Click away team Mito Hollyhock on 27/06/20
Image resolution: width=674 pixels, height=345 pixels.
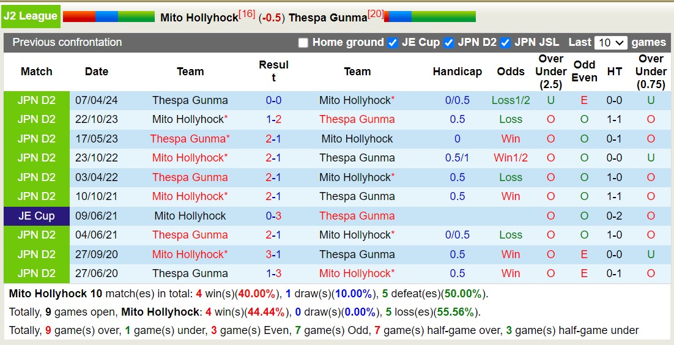pos(357,273)
